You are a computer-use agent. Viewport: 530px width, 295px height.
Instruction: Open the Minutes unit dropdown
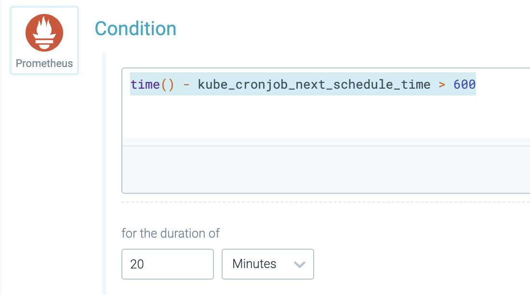tap(267, 264)
